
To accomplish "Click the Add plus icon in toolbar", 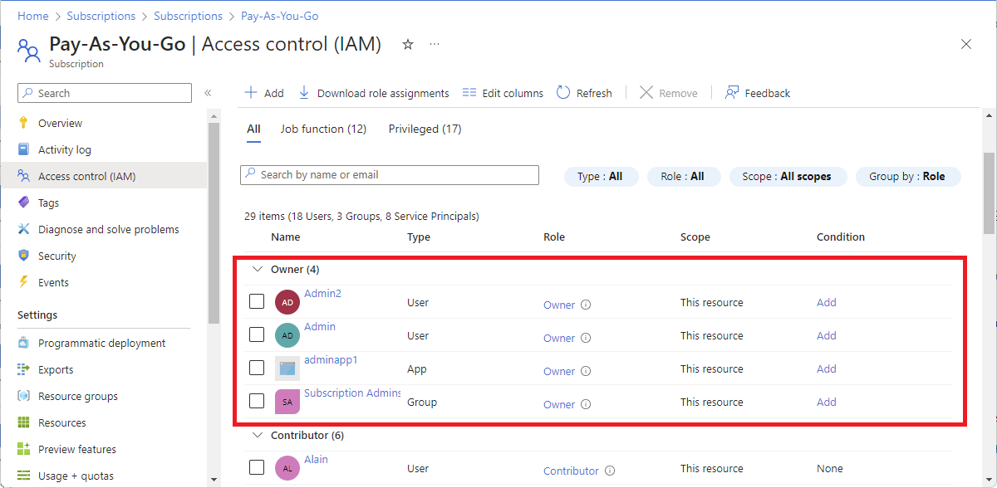I will [x=250, y=93].
